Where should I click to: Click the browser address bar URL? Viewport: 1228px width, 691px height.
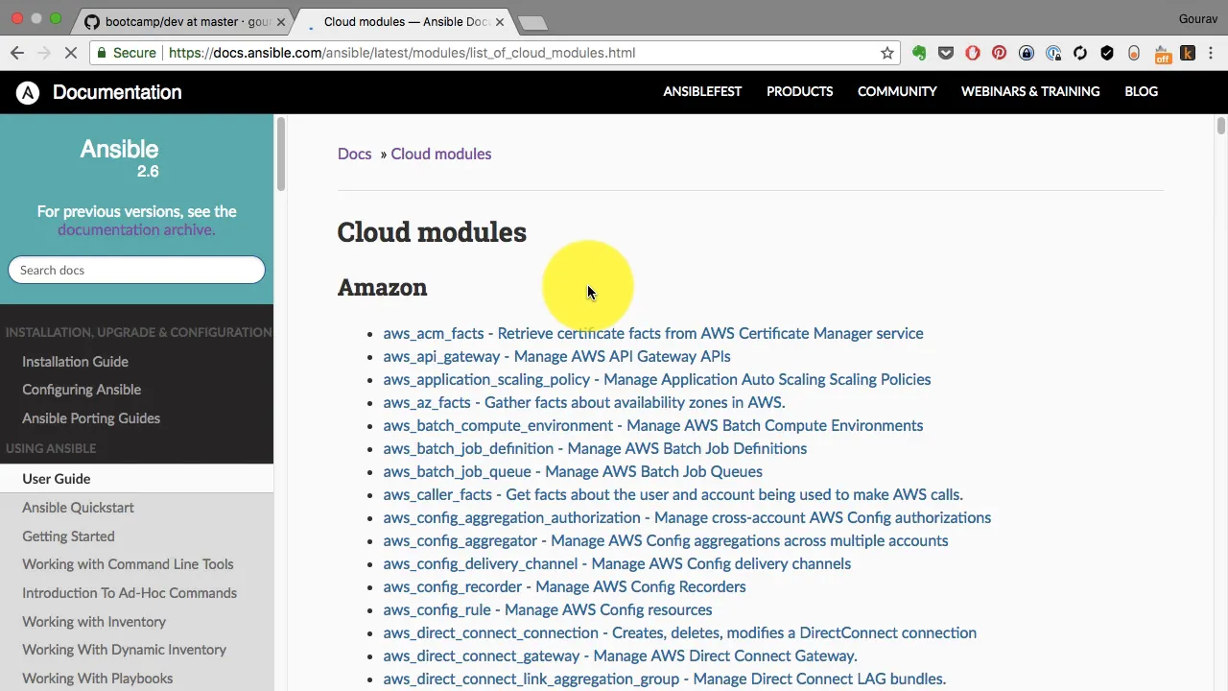(x=402, y=53)
